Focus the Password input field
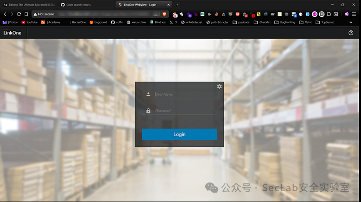The width and height of the screenshot is (361, 202). coord(186,111)
